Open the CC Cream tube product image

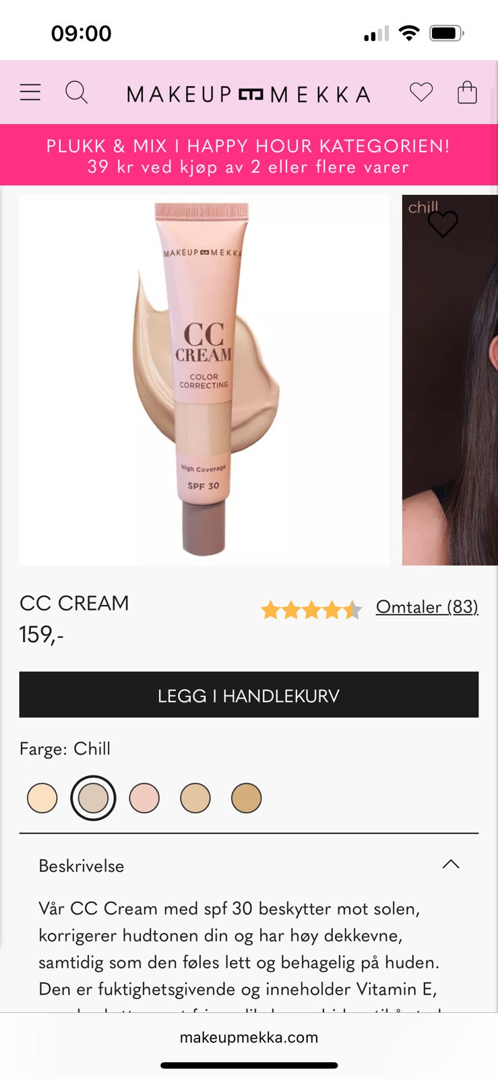[x=204, y=380]
